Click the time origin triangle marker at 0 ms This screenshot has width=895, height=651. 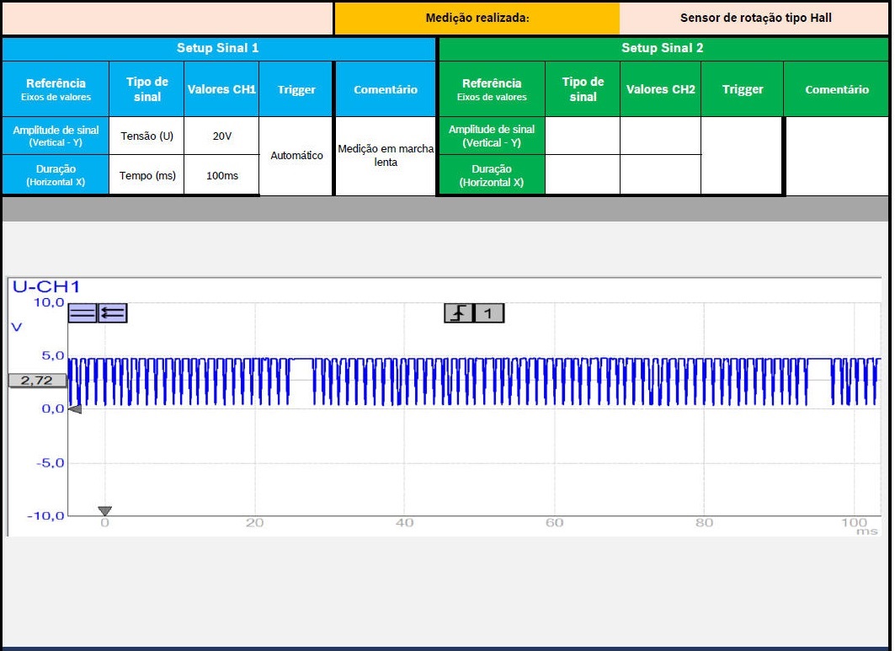click(x=104, y=511)
